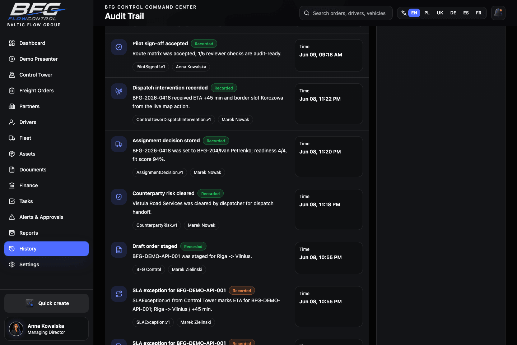Click the Documents file icon
The width and height of the screenshot is (517, 345).
point(12,170)
